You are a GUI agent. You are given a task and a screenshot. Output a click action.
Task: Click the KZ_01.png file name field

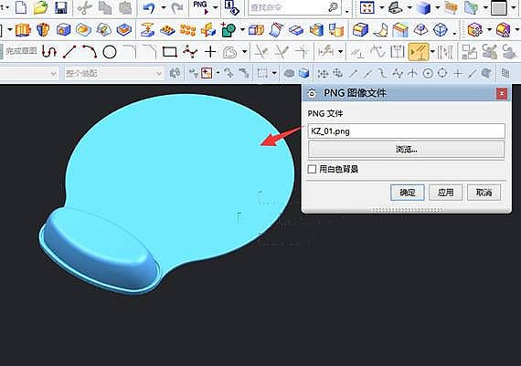(407, 131)
